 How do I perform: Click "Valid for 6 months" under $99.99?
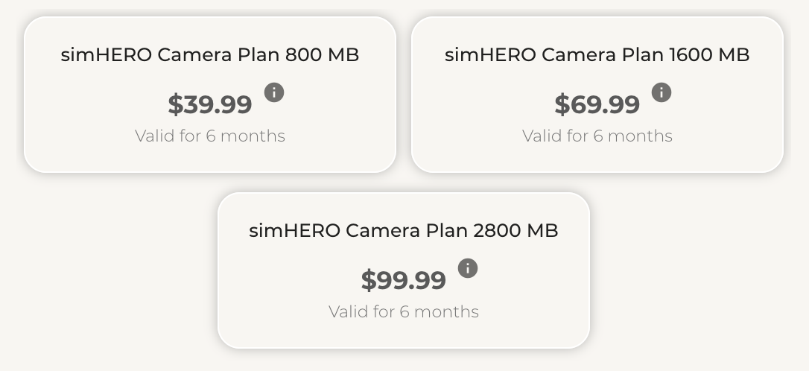404,311
